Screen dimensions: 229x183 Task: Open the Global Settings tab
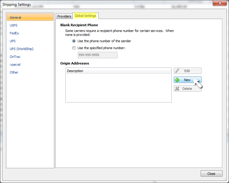(x=85, y=16)
